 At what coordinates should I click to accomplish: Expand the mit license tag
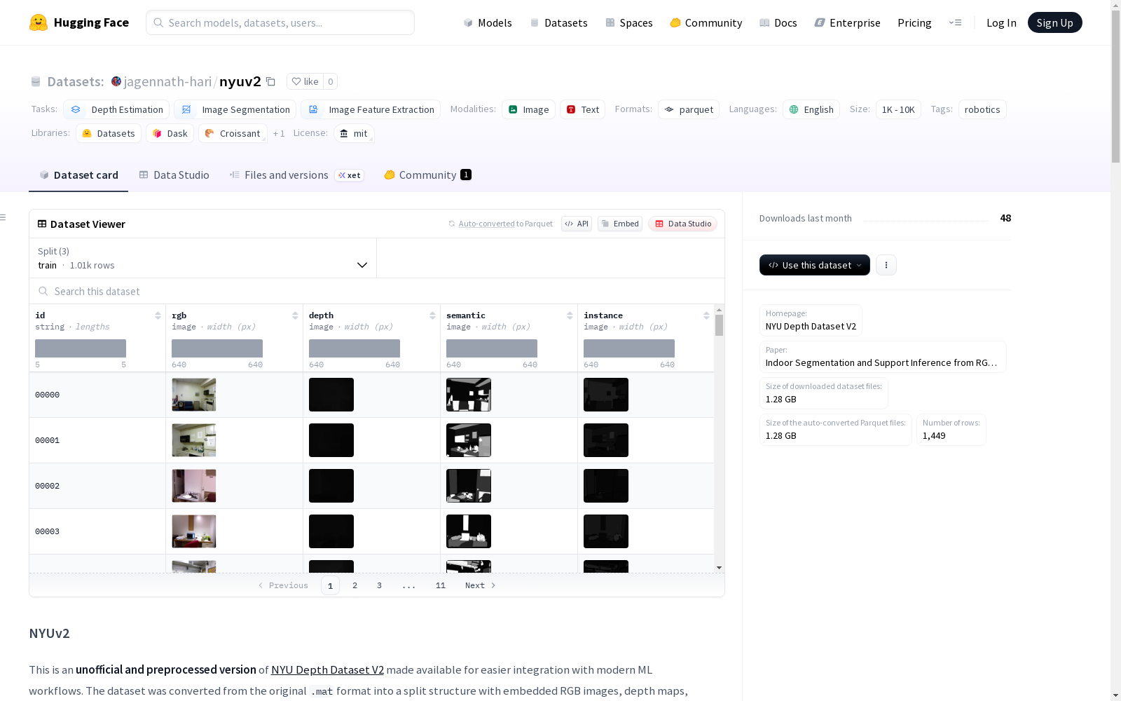354,133
